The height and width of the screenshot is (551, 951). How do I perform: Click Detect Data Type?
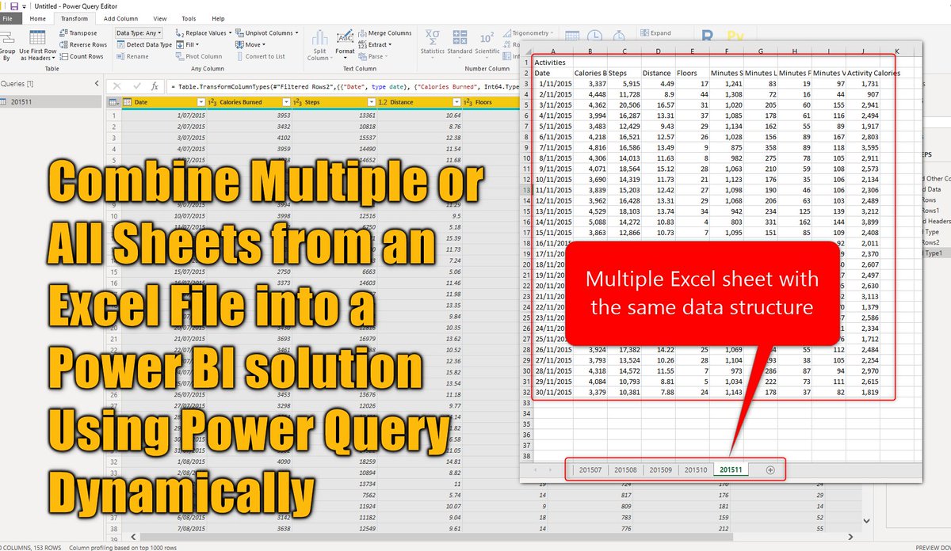pos(144,45)
